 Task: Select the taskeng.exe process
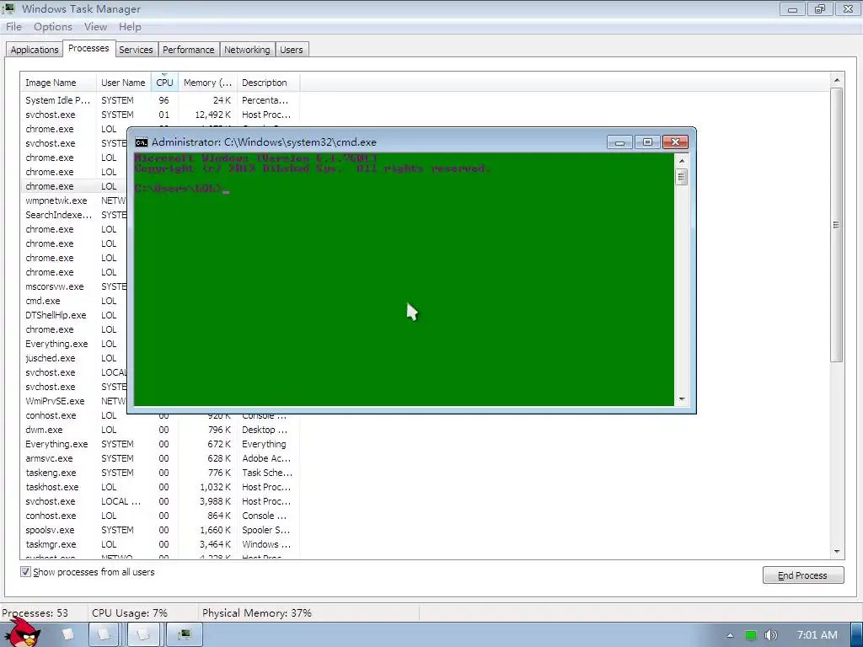click(x=160, y=473)
